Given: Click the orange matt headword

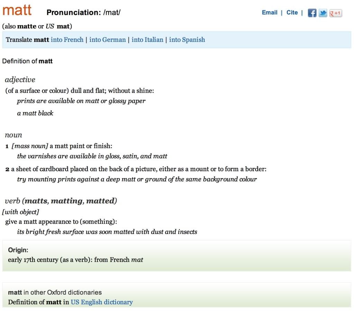Looking at the screenshot, I should point(17,10).
